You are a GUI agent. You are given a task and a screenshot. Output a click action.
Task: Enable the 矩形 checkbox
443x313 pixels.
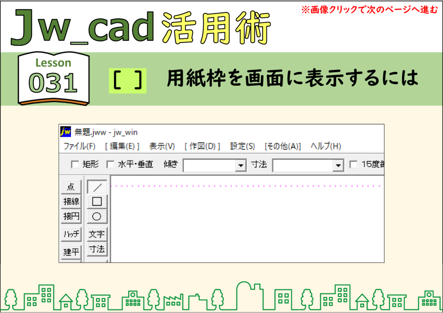(75, 164)
